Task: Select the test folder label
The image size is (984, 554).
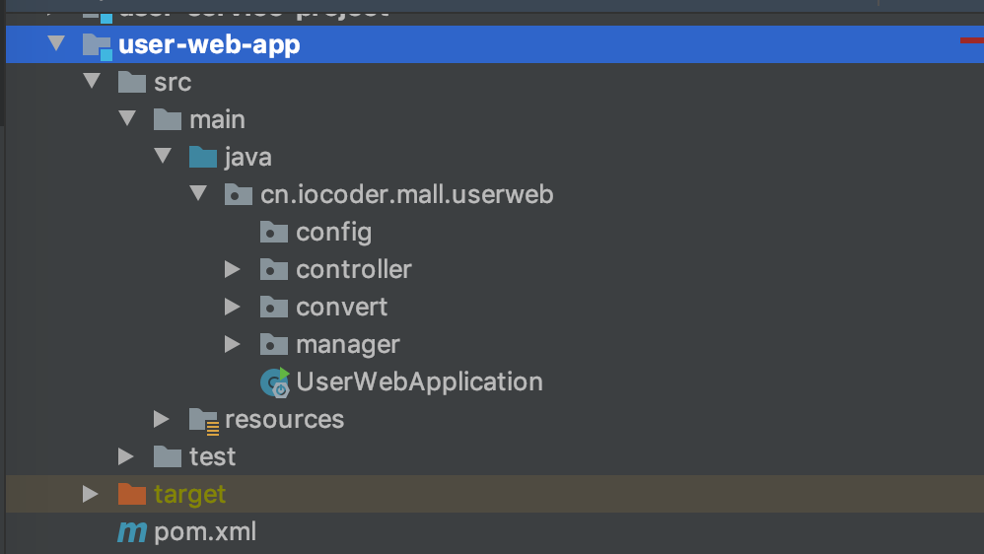Action: point(212,456)
